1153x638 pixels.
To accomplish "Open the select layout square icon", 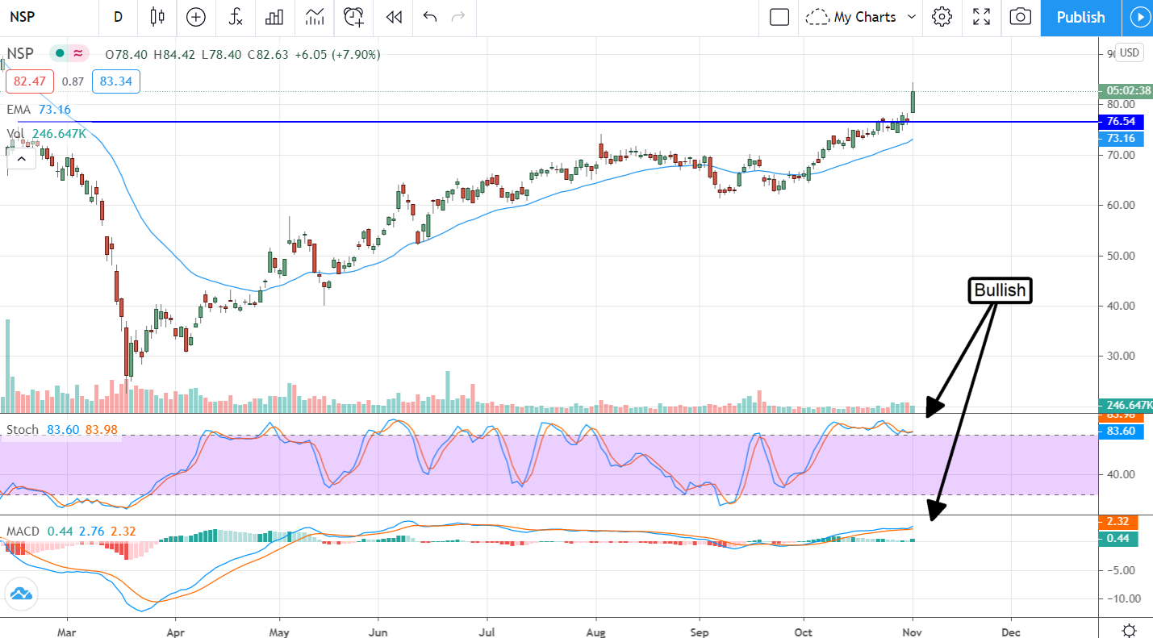I will (x=779, y=17).
